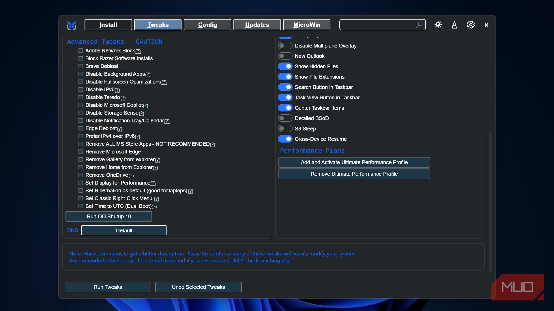Open help (?) for Disable Background Apps
Screen dimensions: 554x311
(148, 74)
